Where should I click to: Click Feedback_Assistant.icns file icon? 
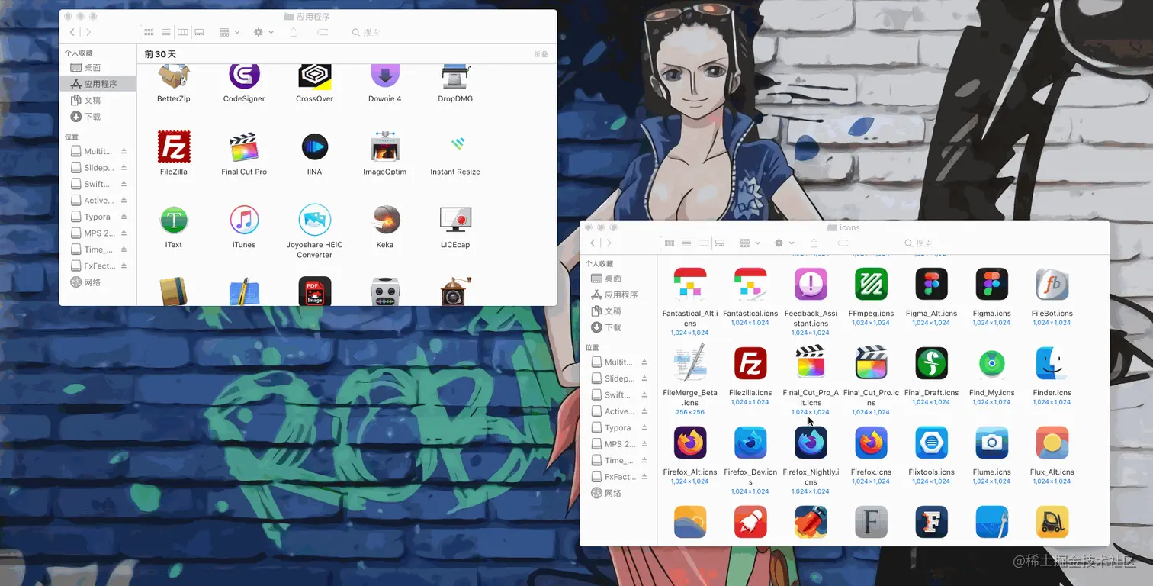click(x=811, y=284)
